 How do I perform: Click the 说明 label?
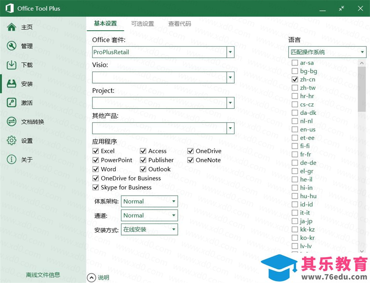pos(104,277)
